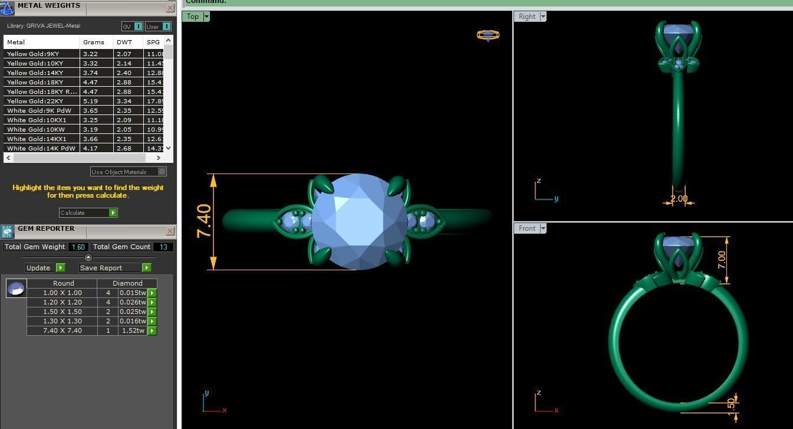Select the Yellow Gold:14KY row
793x429 pixels.
84,73
